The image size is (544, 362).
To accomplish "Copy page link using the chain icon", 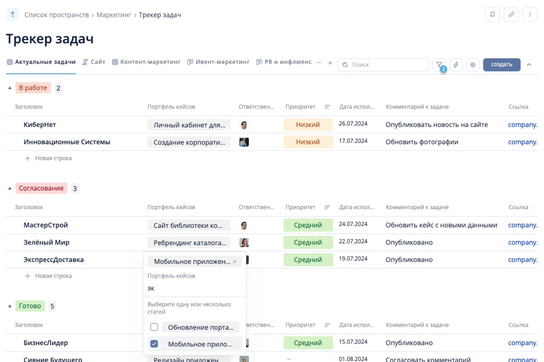I will [x=511, y=14].
